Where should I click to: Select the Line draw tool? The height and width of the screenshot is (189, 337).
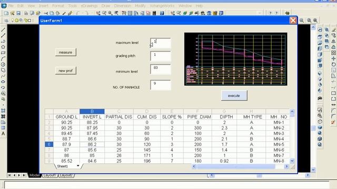tap(3, 29)
